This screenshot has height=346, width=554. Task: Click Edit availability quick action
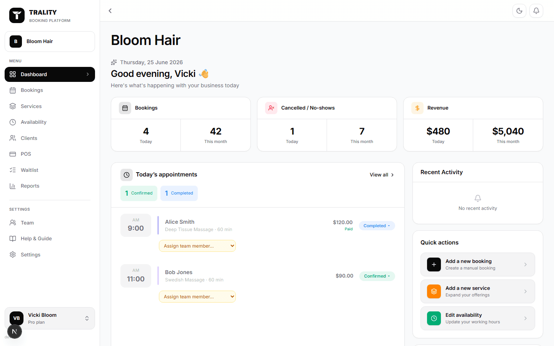tap(478, 318)
